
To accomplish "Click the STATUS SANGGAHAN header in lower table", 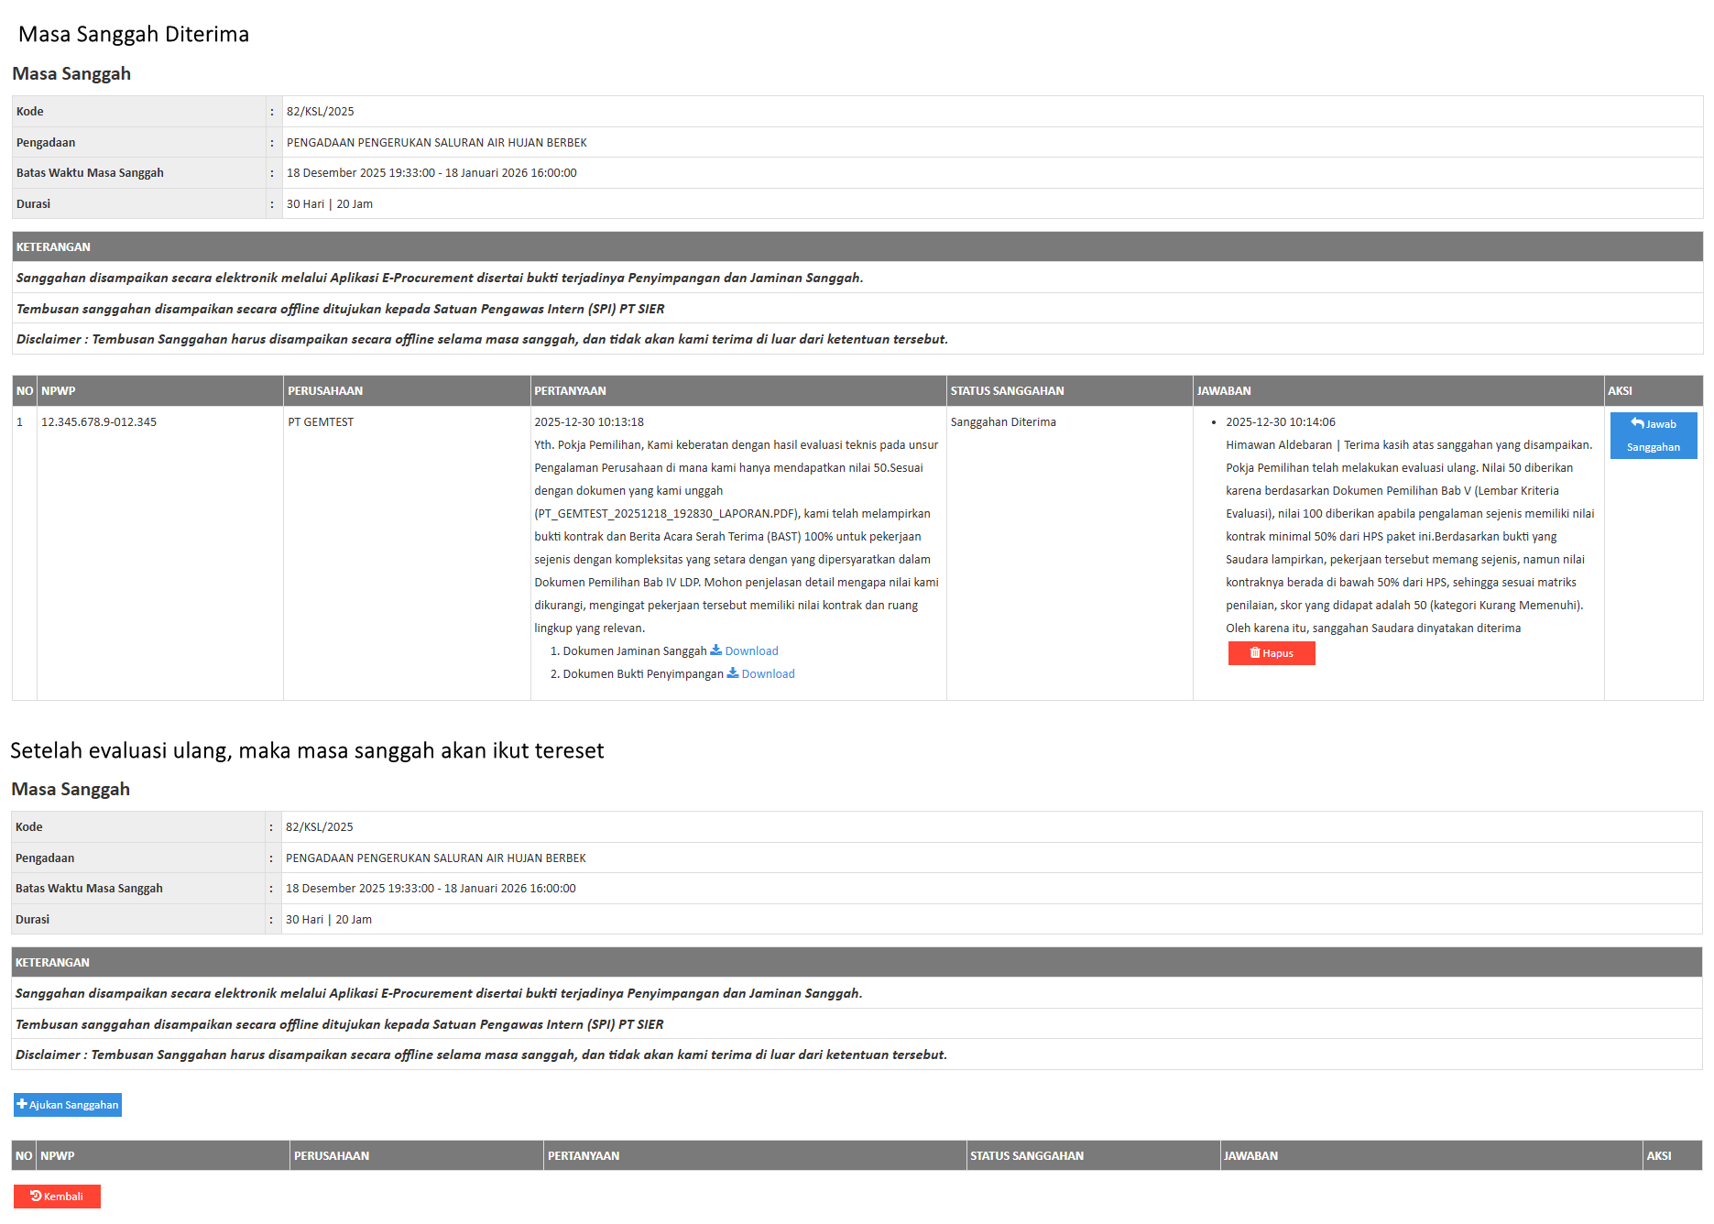I will (1026, 1156).
